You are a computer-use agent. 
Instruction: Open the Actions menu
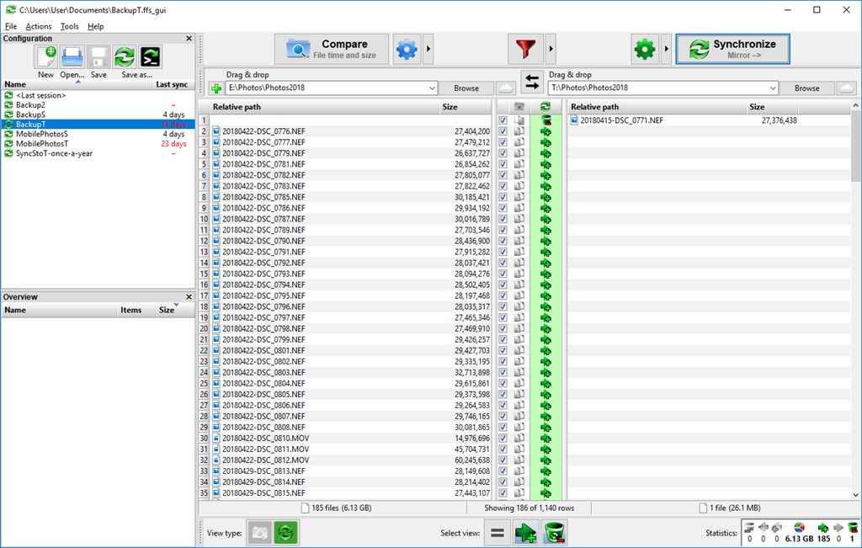point(39,26)
